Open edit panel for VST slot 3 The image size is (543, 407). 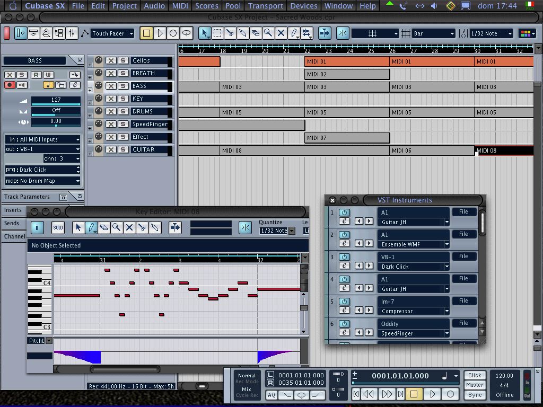[x=345, y=266]
